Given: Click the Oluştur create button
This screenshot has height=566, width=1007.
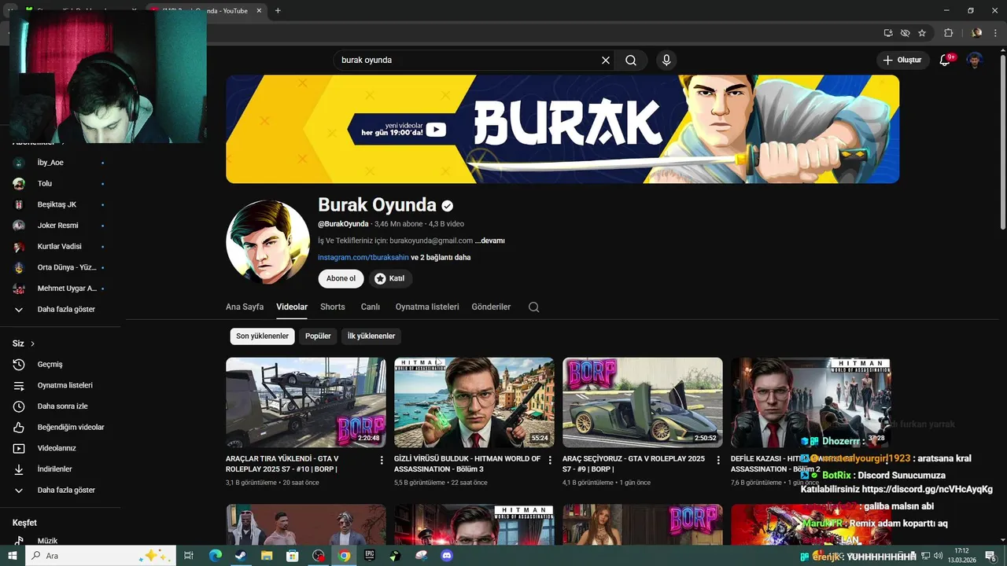Looking at the screenshot, I should 902,61.
